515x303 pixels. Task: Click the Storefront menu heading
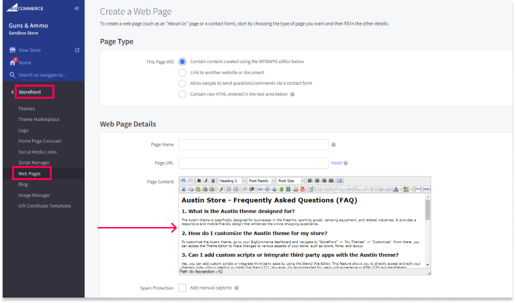point(30,92)
